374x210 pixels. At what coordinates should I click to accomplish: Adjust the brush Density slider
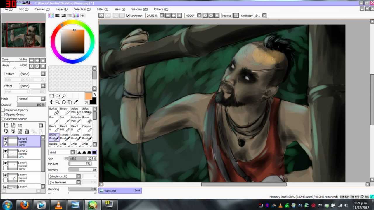pyautogui.click(x=83, y=170)
